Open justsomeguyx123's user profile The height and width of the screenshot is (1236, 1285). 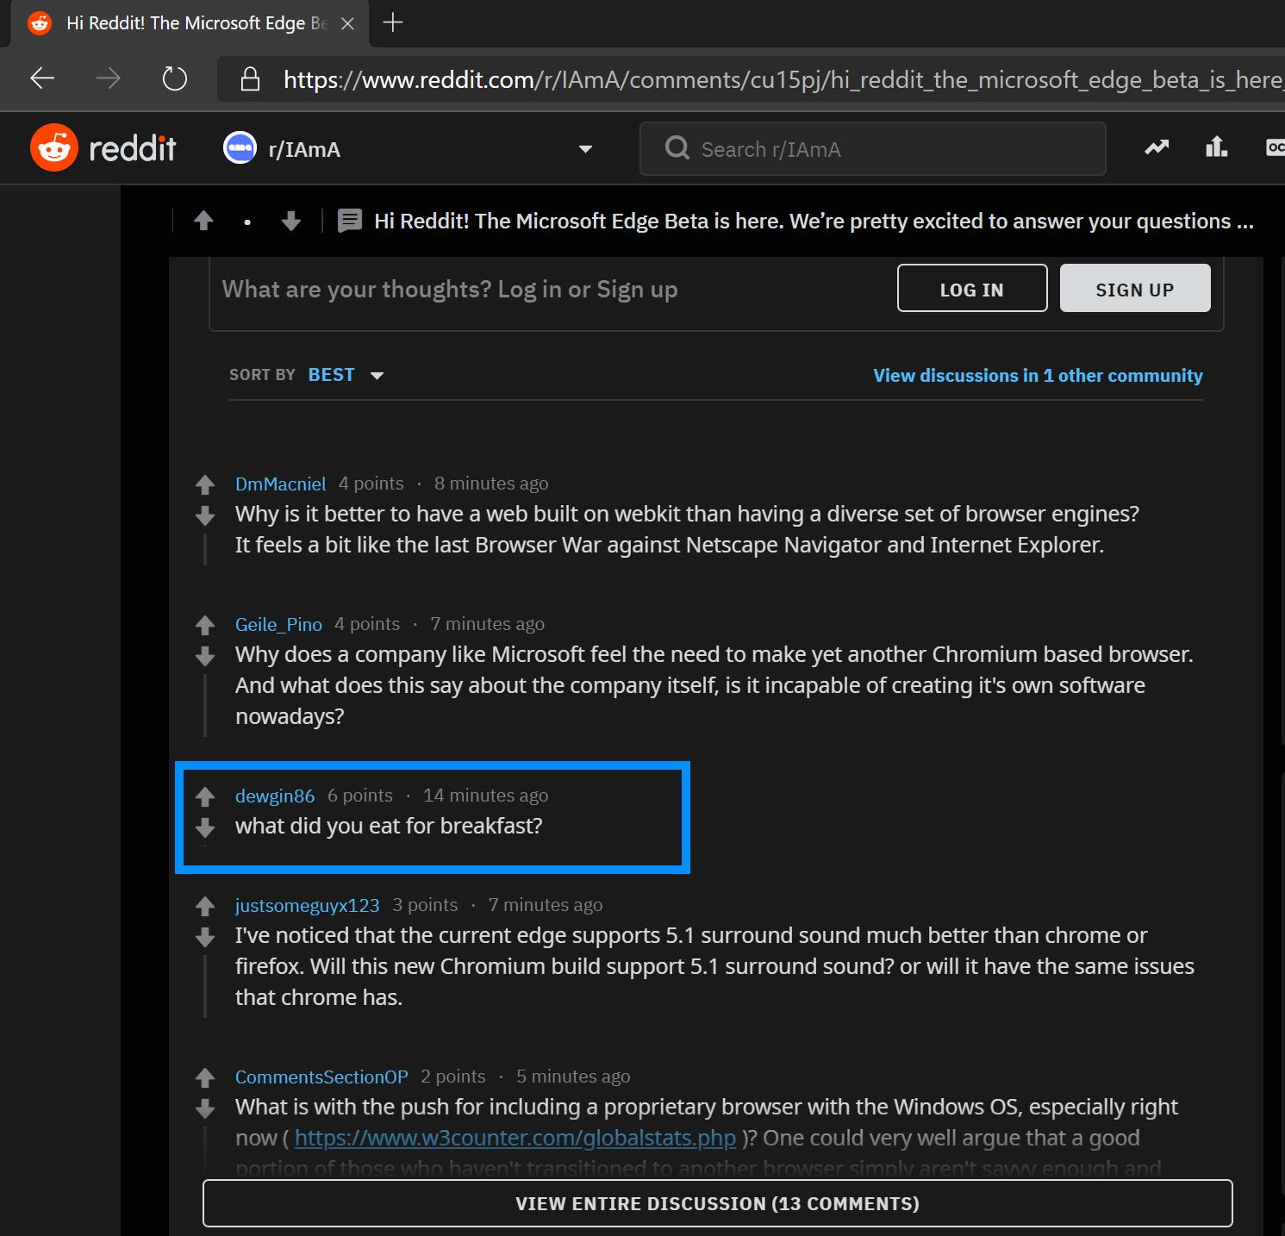coord(308,905)
